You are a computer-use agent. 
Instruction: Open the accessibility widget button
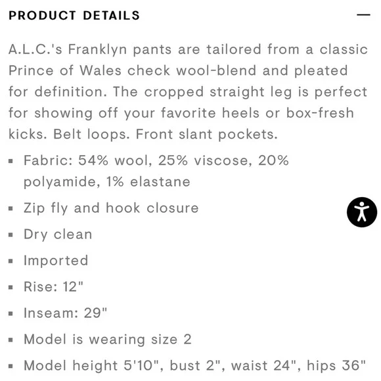tap(362, 212)
